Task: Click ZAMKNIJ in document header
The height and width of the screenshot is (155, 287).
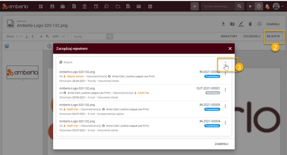Action: coord(273,24)
